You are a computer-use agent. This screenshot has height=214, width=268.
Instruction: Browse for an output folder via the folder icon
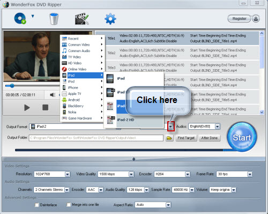[x=169, y=138]
